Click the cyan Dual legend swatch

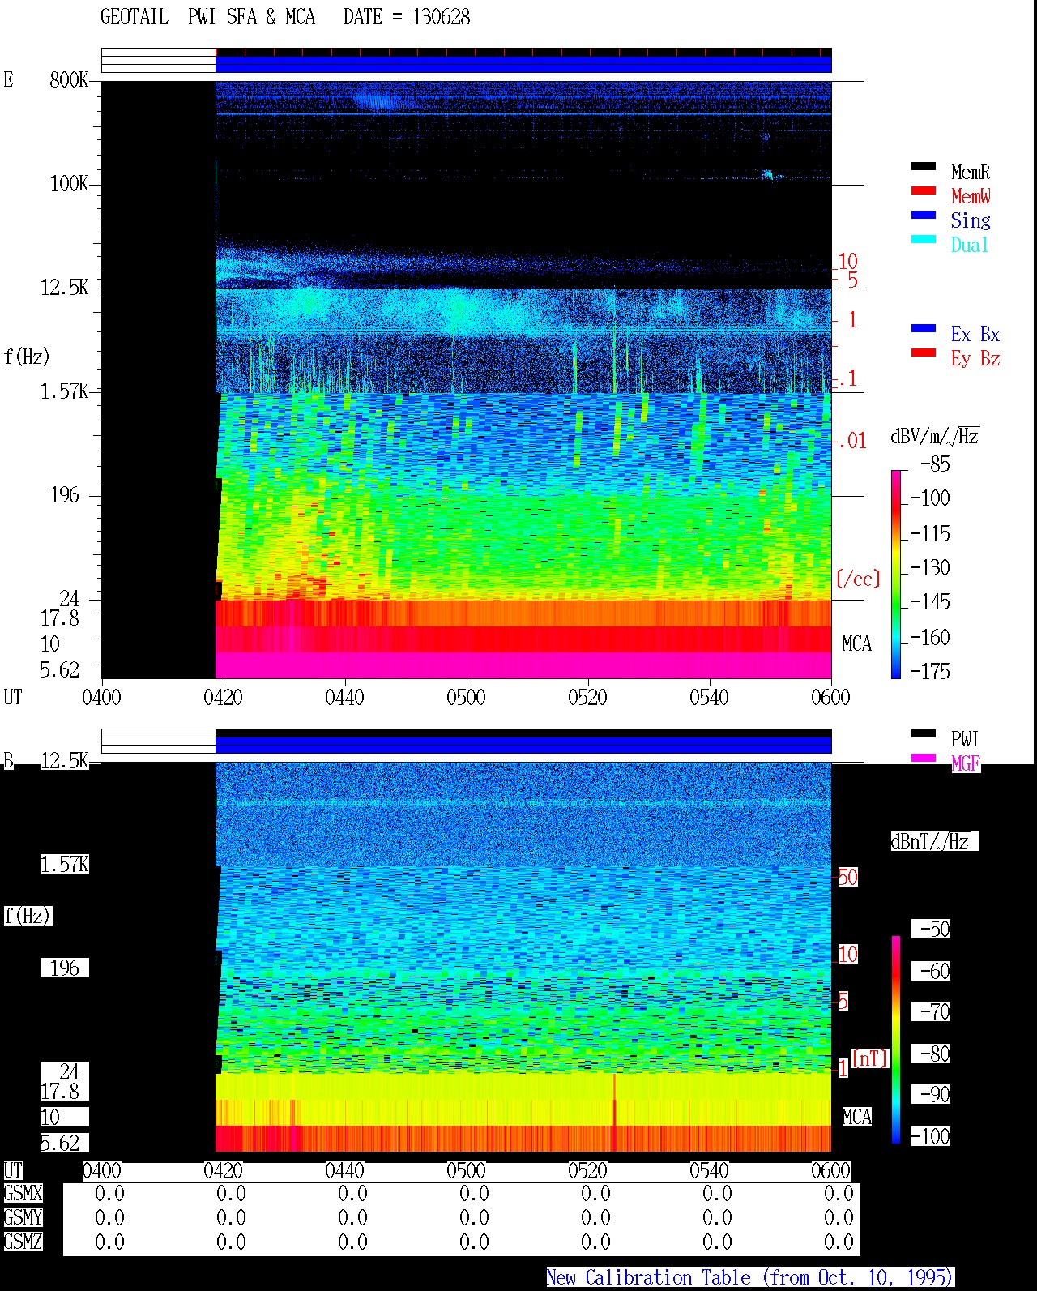click(924, 240)
